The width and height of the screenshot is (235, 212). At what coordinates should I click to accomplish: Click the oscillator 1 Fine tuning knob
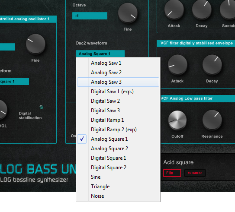tap(35, 44)
